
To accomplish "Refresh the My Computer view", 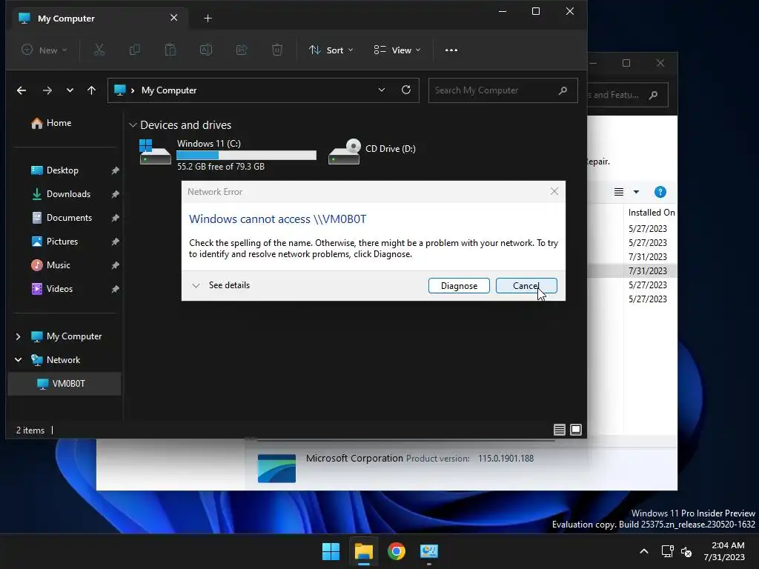I will click(x=406, y=90).
